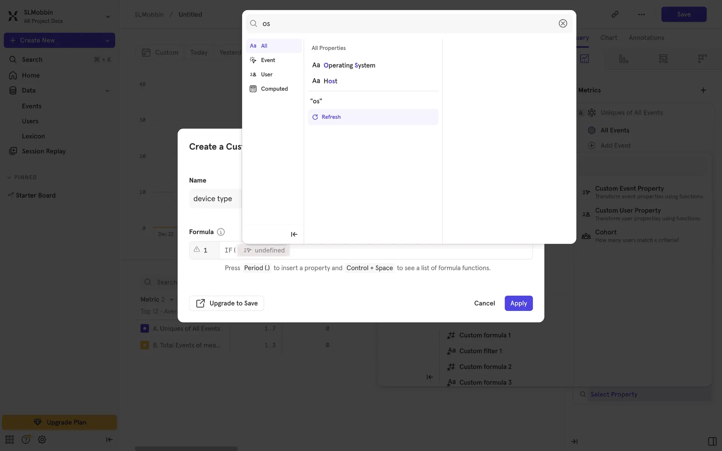Click the Upgrade to Save button
This screenshot has width=722, height=451.
click(226, 303)
